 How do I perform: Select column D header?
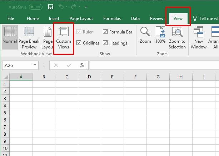(x=89, y=77)
